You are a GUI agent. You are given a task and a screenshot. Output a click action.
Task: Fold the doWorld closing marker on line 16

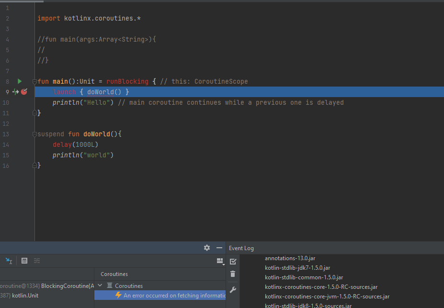34,166
